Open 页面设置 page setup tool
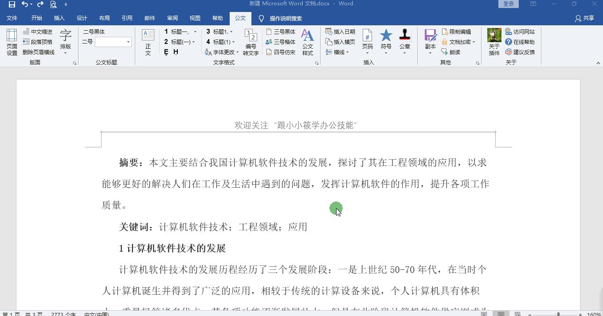603x316 pixels. 12,42
